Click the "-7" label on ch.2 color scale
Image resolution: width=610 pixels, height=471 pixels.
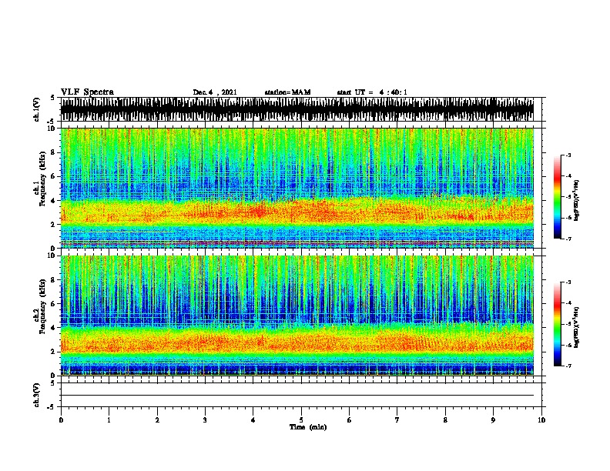point(568,366)
